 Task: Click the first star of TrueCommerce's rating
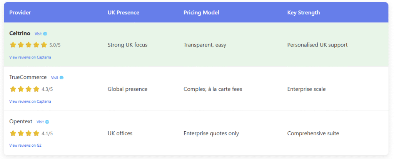[x=13, y=89]
